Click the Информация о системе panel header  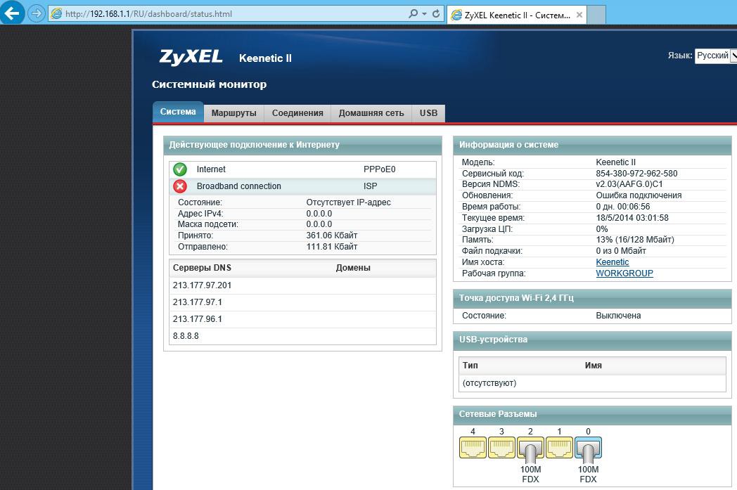(592, 145)
